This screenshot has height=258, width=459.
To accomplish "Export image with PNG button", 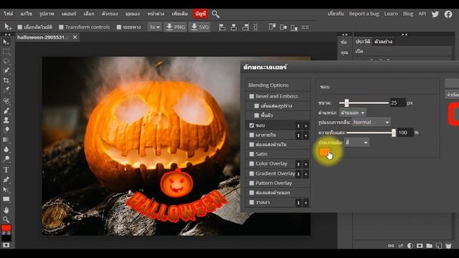I will pyautogui.click(x=175, y=27).
